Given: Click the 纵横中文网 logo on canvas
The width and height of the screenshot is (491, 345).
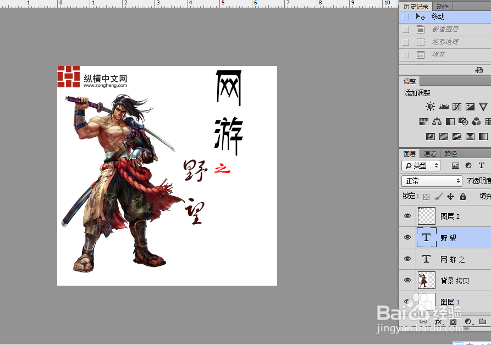Looking at the screenshot, I should 92,76.
